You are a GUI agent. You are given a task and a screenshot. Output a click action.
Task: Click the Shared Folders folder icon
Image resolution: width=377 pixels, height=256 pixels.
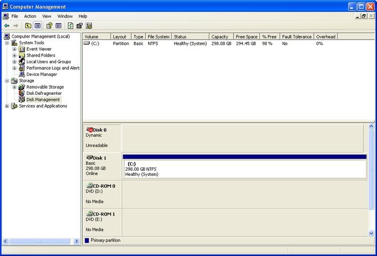pyautogui.click(x=22, y=55)
